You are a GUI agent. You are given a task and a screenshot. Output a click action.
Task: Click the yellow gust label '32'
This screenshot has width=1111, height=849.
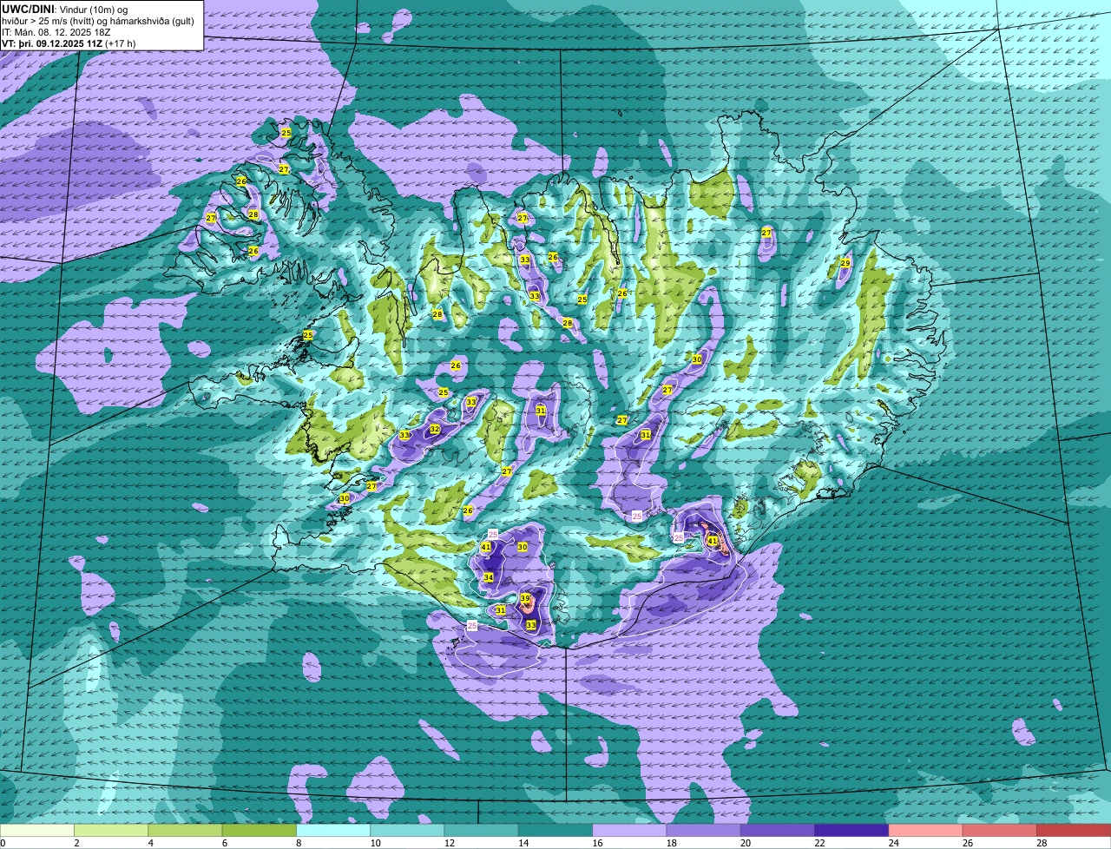coord(435,430)
